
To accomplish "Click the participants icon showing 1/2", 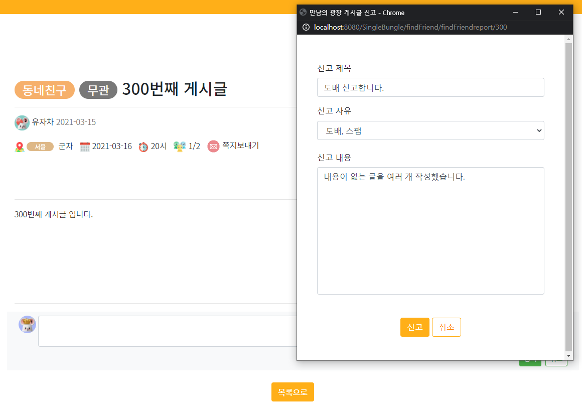I will tap(179, 146).
